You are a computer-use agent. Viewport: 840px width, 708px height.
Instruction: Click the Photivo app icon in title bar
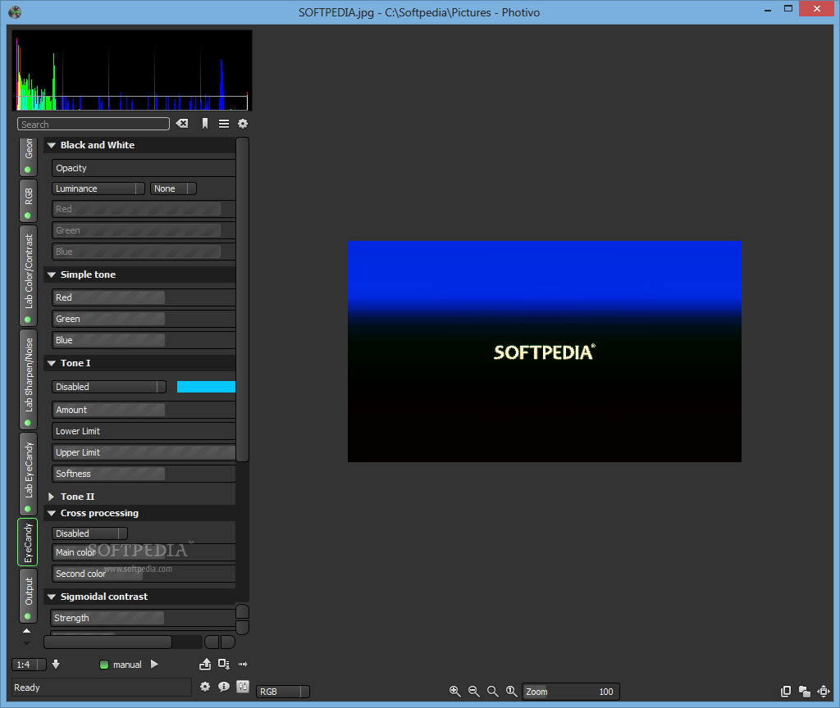point(15,11)
